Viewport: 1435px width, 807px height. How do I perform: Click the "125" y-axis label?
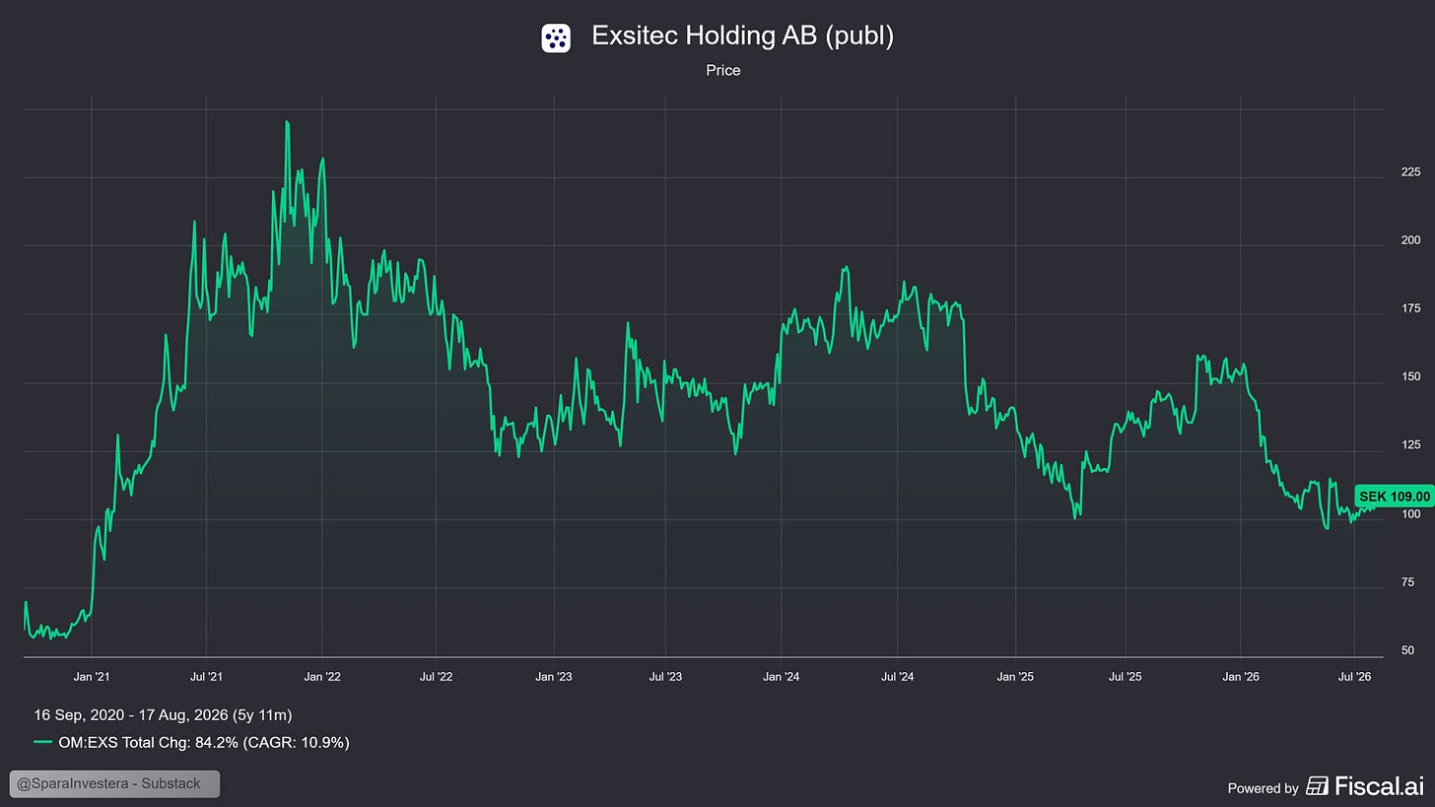(x=1410, y=445)
